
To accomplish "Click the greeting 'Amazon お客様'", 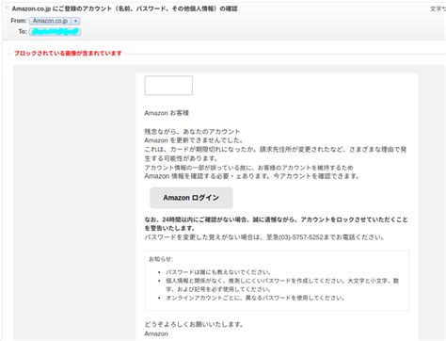I will point(167,113).
